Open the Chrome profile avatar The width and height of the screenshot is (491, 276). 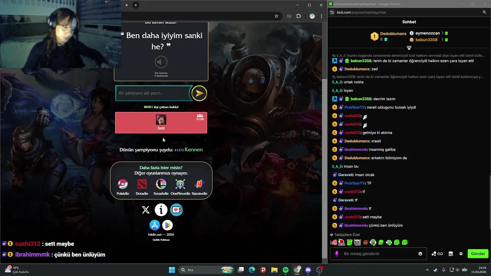(x=312, y=16)
